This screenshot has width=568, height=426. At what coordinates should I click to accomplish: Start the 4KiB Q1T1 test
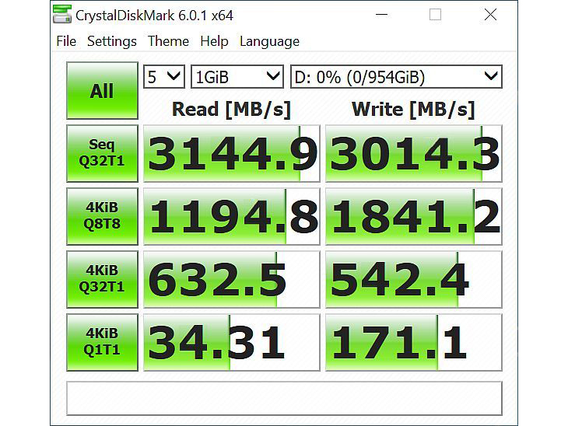click(102, 342)
